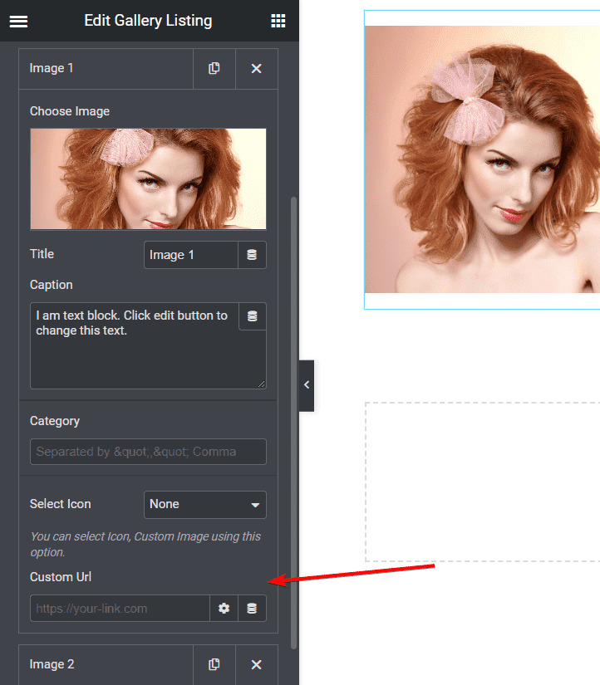Click the panel's vertical scrollbar
Viewport: 600px width, 685px height.
coord(294,423)
